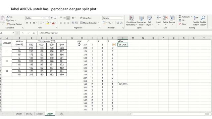The height and width of the screenshot is (119, 212).
Task: Open Format as Table gallery
Action: pyautogui.click(x=141, y=20)
